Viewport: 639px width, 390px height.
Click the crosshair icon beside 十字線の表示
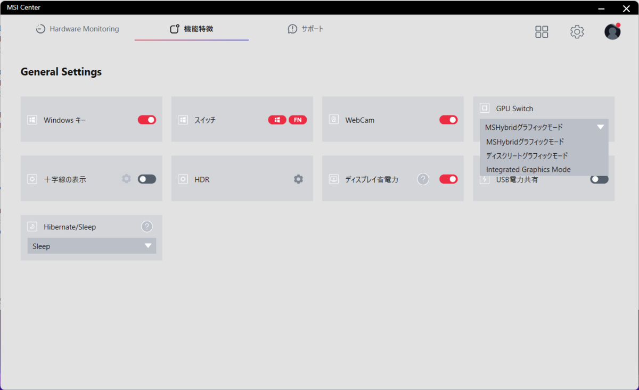coord(32,179)
